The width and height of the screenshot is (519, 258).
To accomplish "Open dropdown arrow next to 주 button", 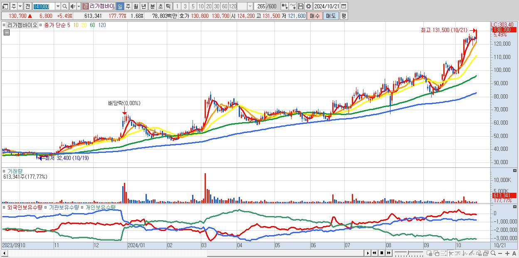I will coord(20,7).
